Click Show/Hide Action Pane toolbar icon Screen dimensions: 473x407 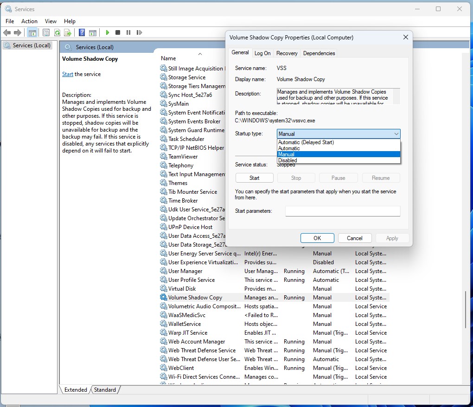(x=93, y=32)
